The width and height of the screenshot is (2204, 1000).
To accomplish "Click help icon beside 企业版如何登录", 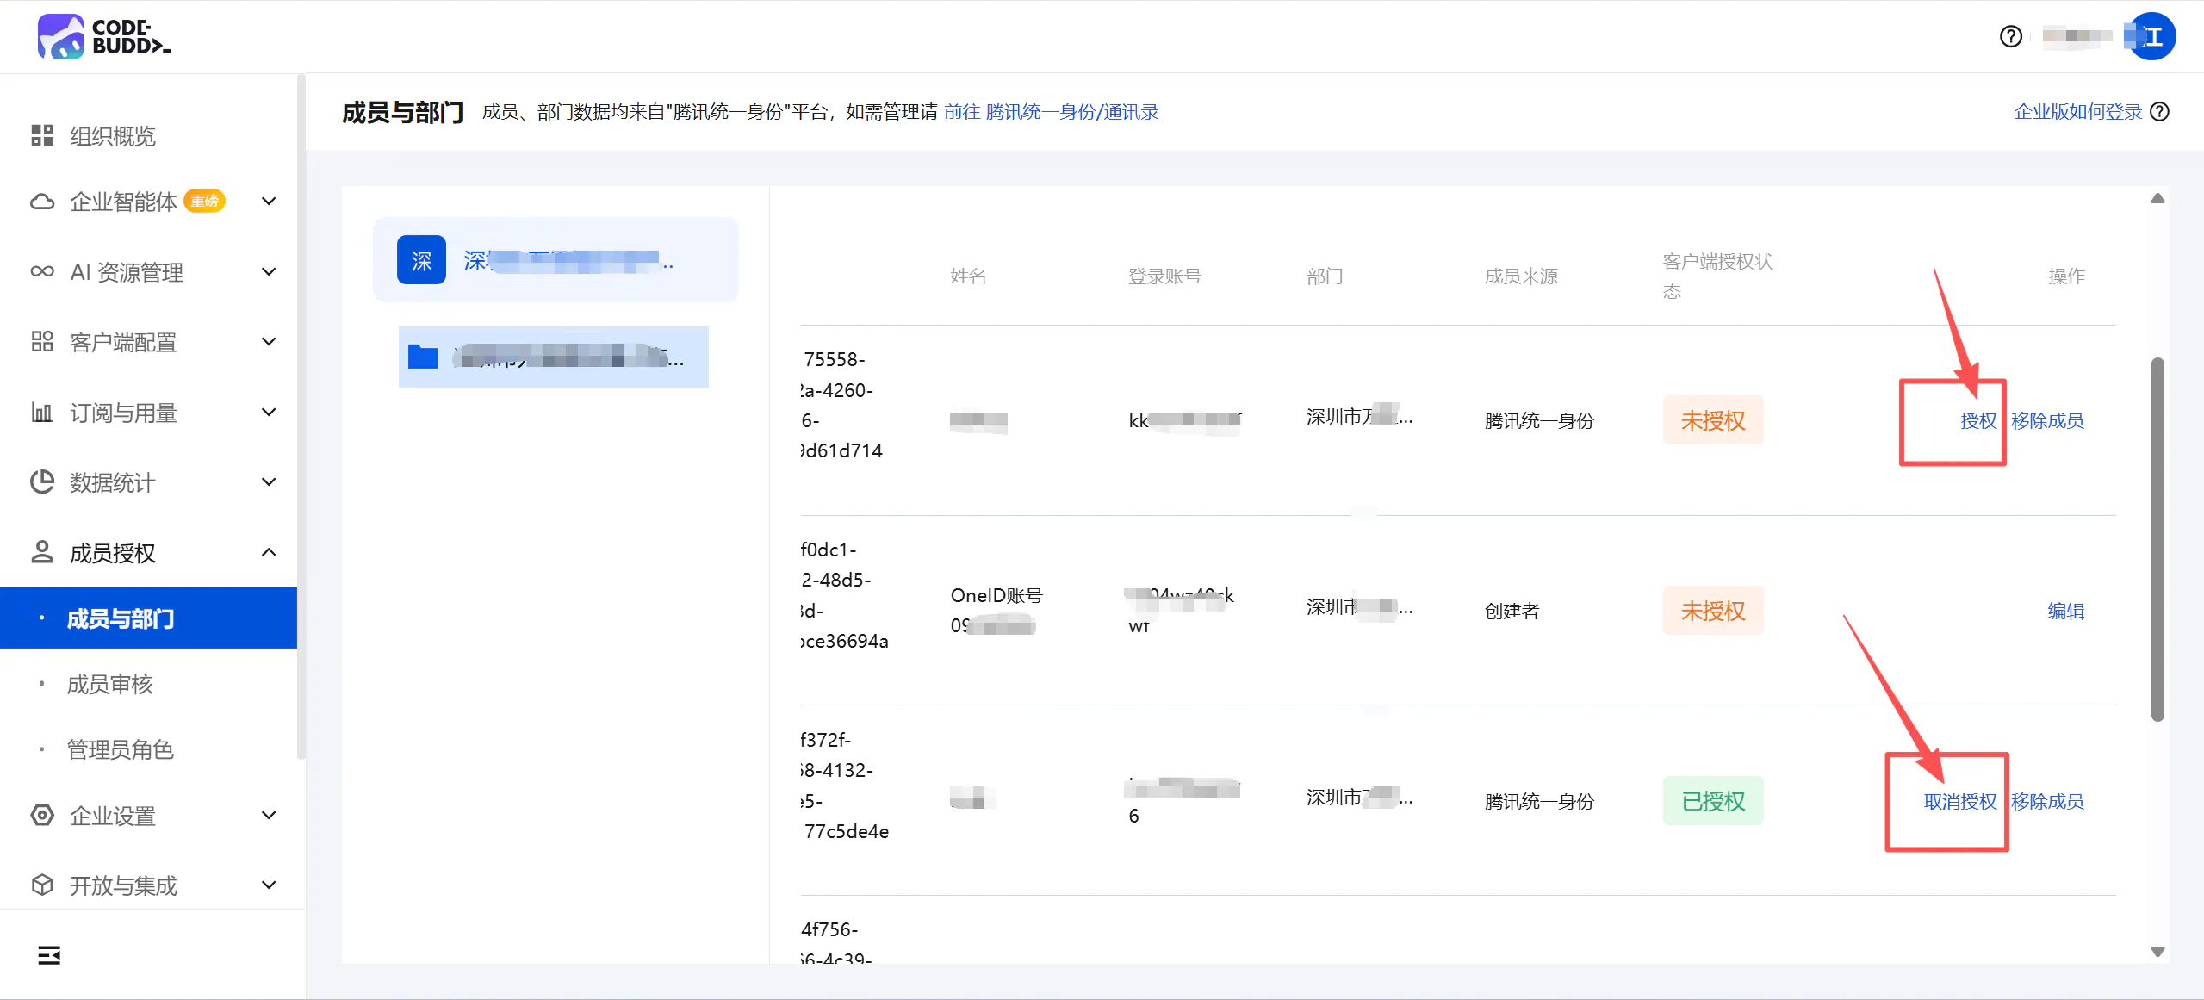I will coord(2159,112).
